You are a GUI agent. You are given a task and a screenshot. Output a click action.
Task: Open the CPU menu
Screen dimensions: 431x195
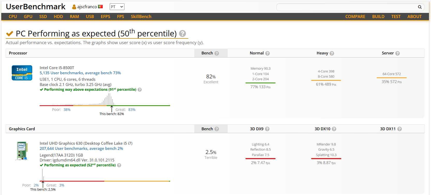click(13, 17)
